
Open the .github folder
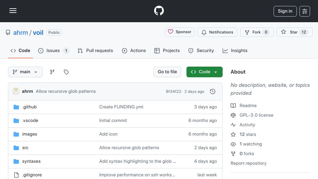(29, 107)
